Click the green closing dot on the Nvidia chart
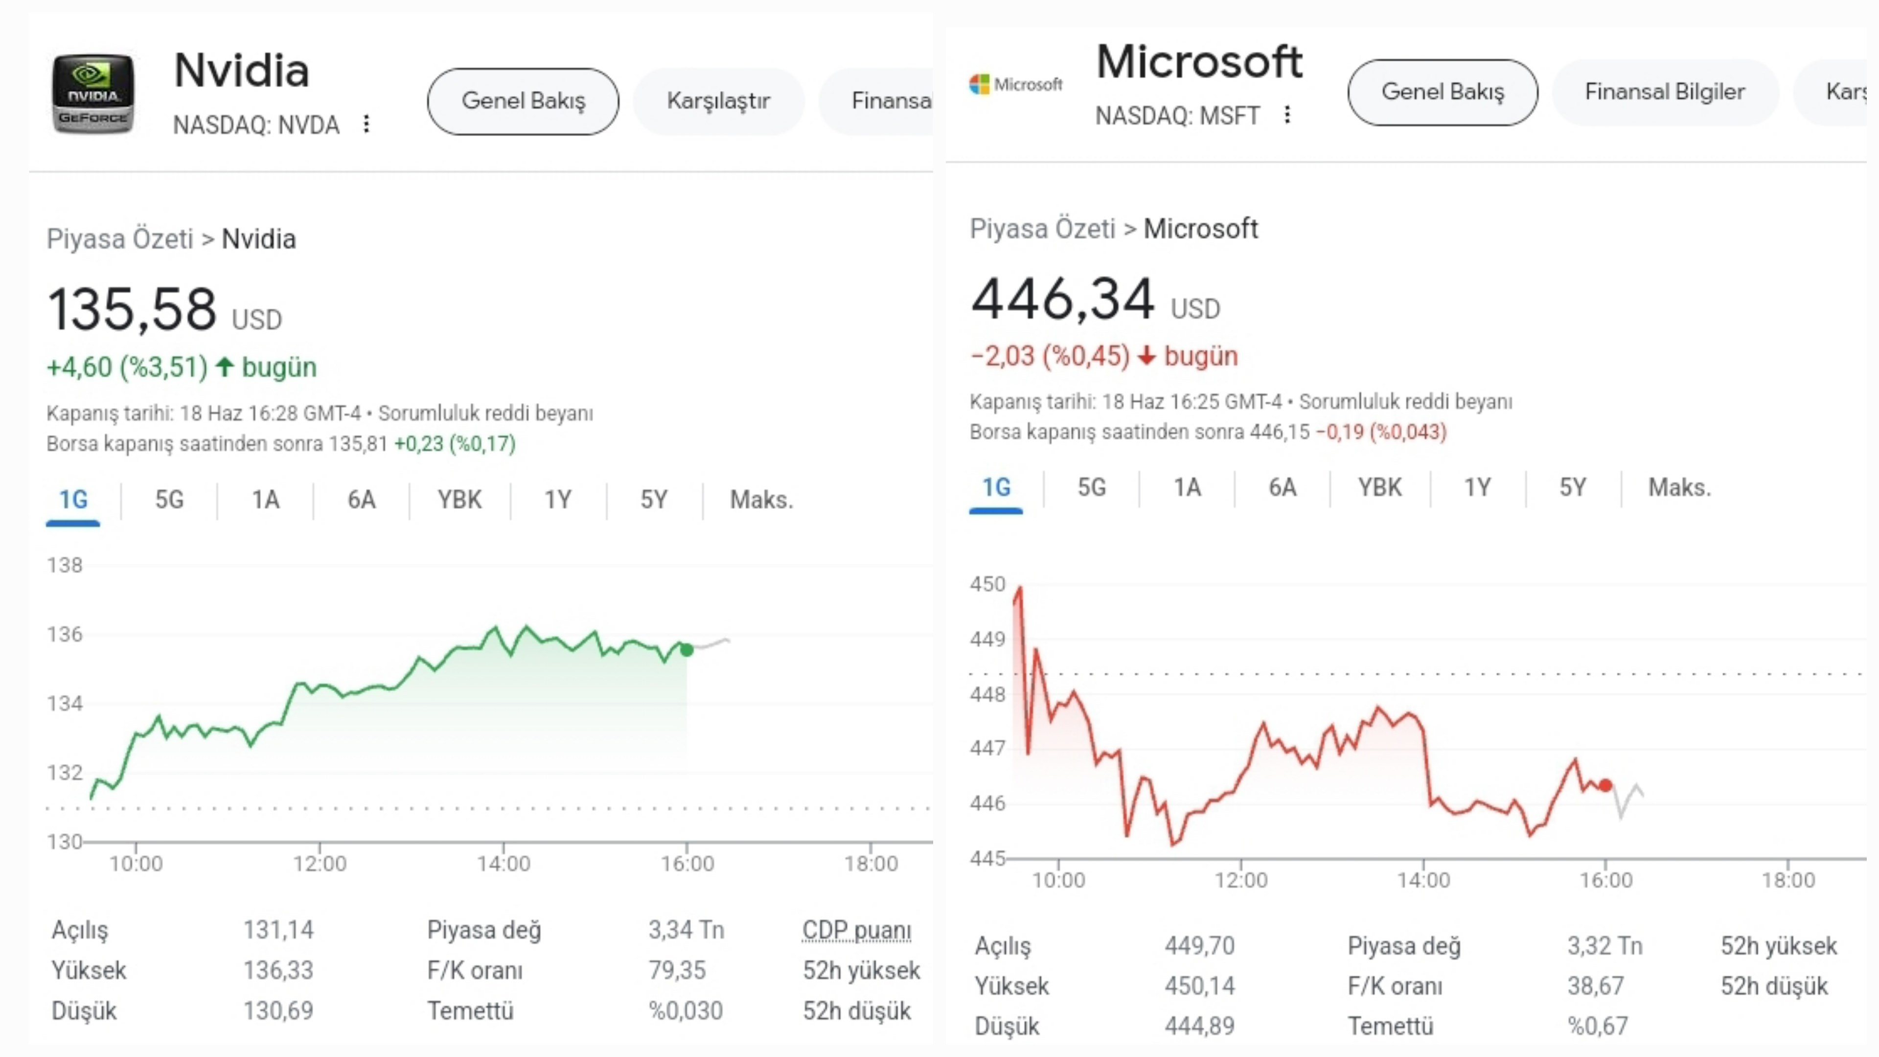Image resolution: width=1879 pixels, height=1057 pixels. coord(687,650)
